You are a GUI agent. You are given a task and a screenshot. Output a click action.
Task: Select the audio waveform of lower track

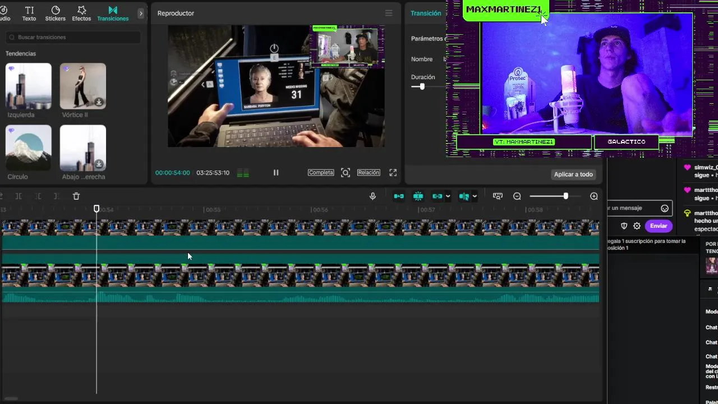300,296
